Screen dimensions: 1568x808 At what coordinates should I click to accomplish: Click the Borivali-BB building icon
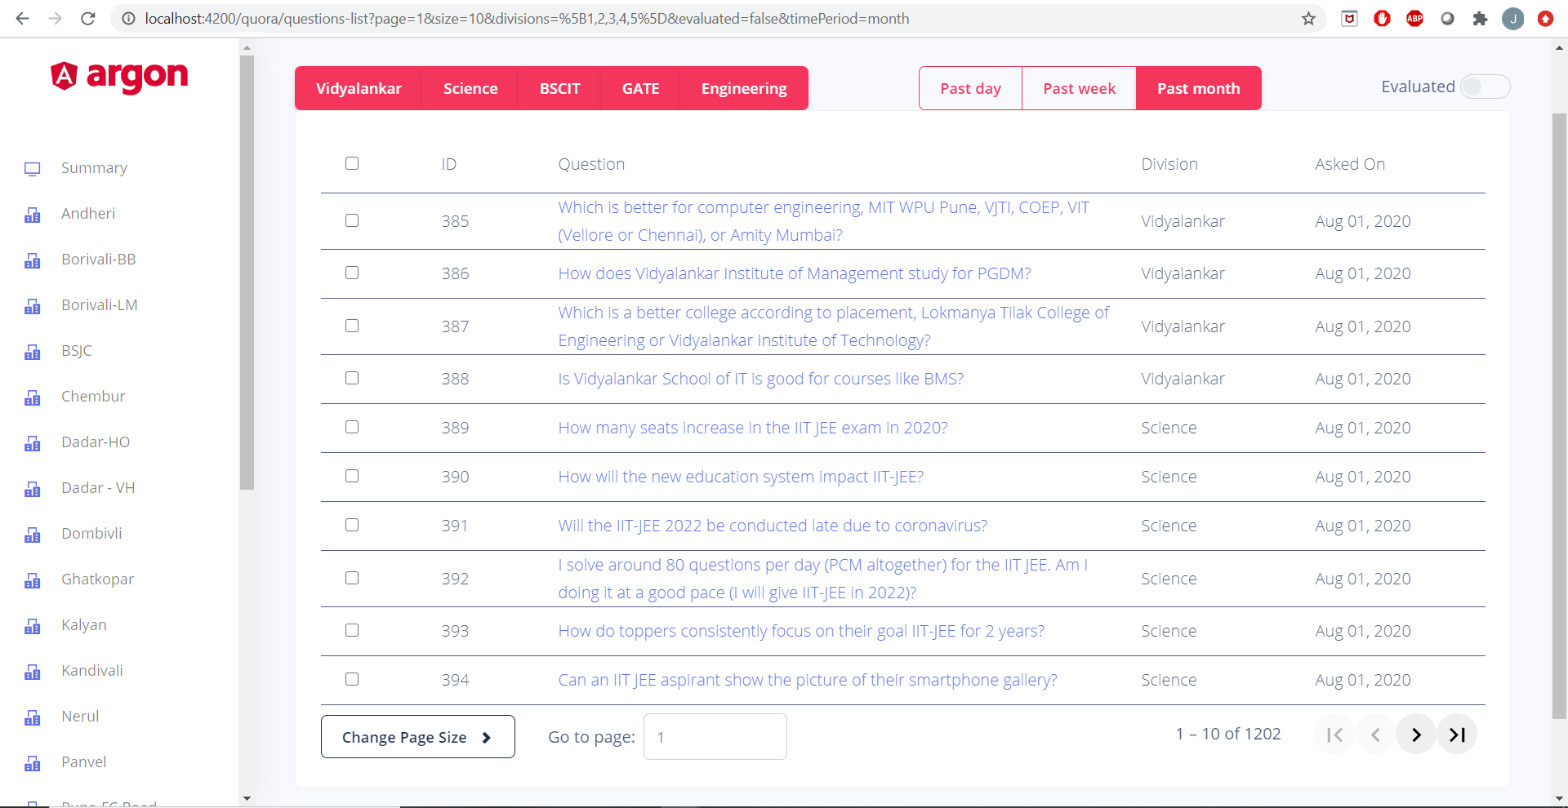coord(33,260)
